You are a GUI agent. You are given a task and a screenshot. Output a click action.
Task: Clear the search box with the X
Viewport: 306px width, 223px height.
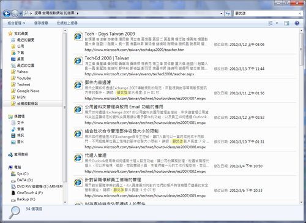(300, 13)
